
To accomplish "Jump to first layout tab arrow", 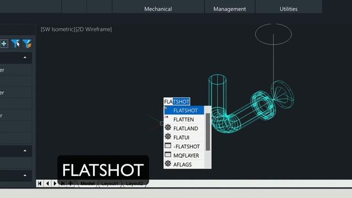I will 40,183.
